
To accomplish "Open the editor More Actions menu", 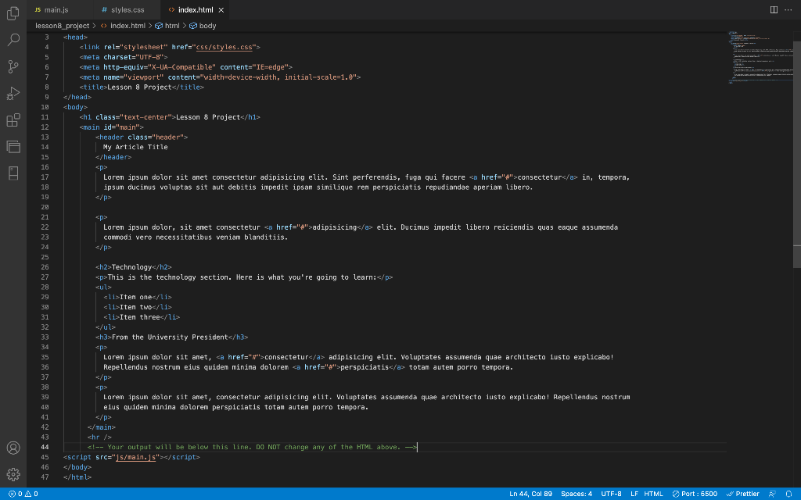I will click(788, 9).
